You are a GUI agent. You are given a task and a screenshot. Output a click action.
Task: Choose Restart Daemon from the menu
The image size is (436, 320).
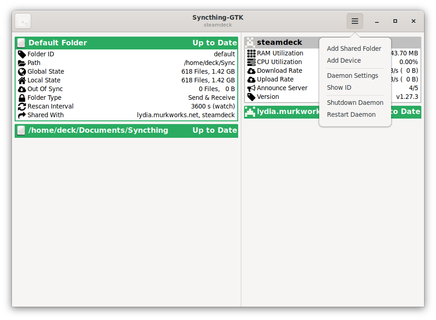click(351, 114)
